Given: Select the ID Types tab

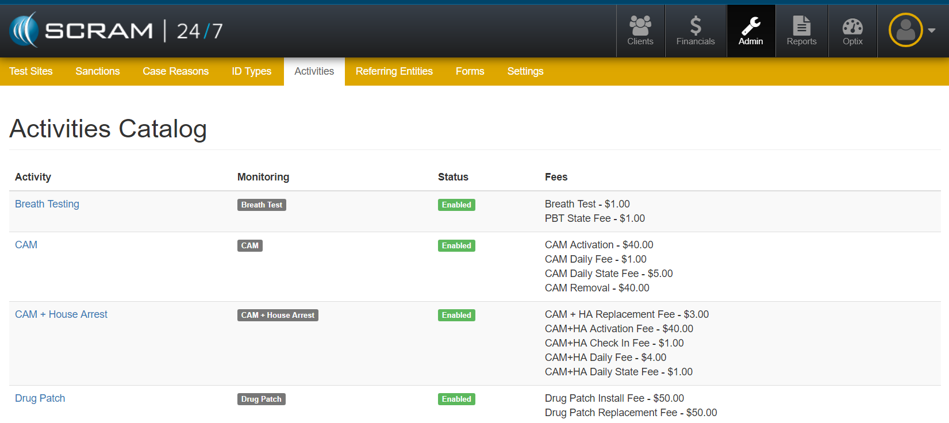Looking at the screenshot, I should pyautogui.click(x=251, y=71).
